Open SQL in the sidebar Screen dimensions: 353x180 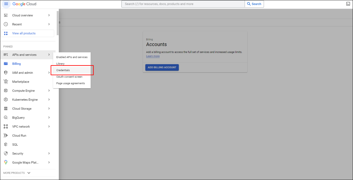click(28, 145)
